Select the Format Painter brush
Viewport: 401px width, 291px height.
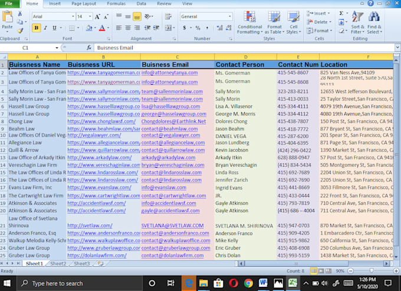coord(20,31)
